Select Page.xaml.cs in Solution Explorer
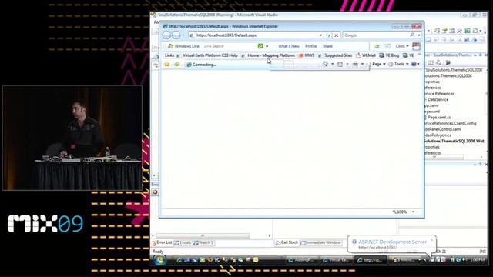The width and height of the screenshot is (493, 277). click(x=438, y=118)
